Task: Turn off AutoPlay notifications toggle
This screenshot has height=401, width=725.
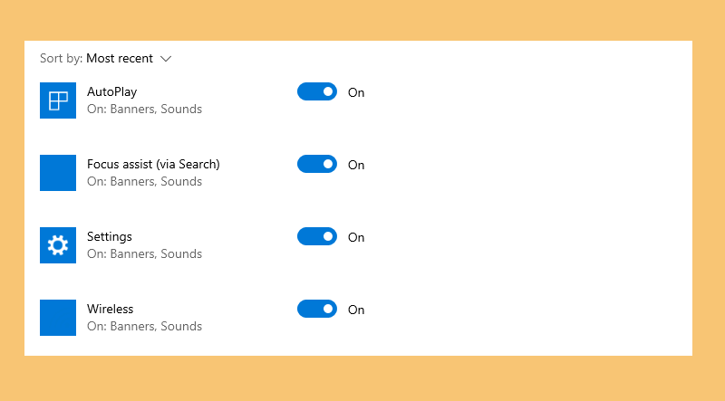Action: point(316,91)
